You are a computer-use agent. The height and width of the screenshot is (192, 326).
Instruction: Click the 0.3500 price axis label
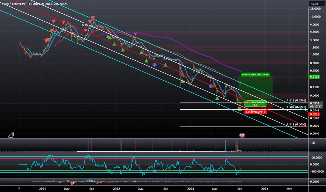coord(314,71)
